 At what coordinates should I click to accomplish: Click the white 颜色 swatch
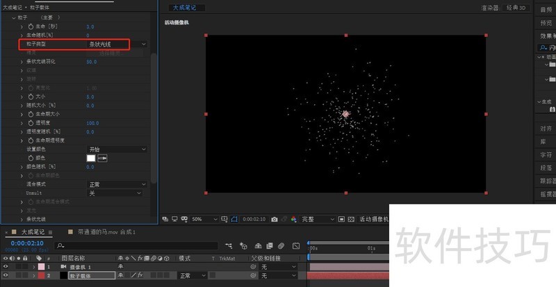(x=90, y=158)
